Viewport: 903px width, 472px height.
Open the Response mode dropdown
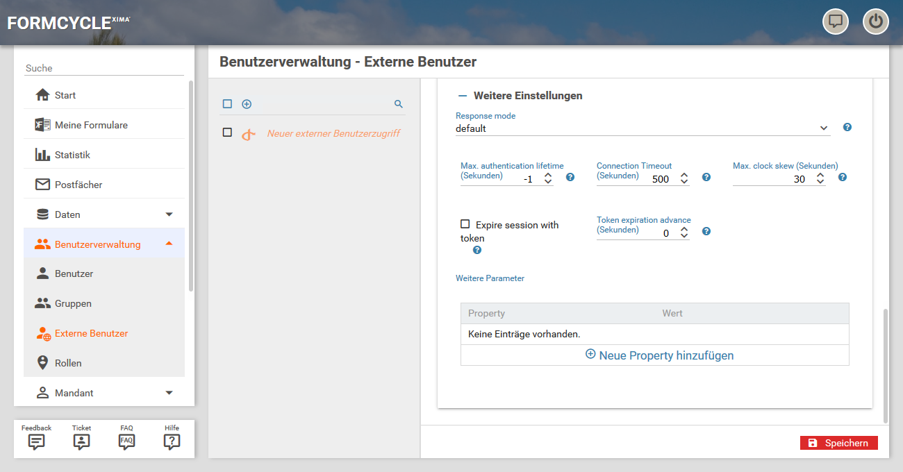[x=643, y=128]
